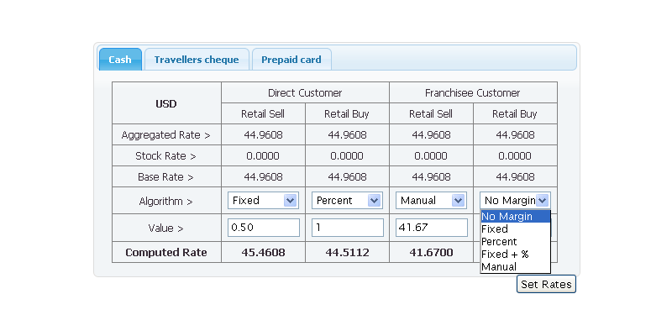Switch to the Cash tab
Screen dimensions: 672x336
coord(119,60)
